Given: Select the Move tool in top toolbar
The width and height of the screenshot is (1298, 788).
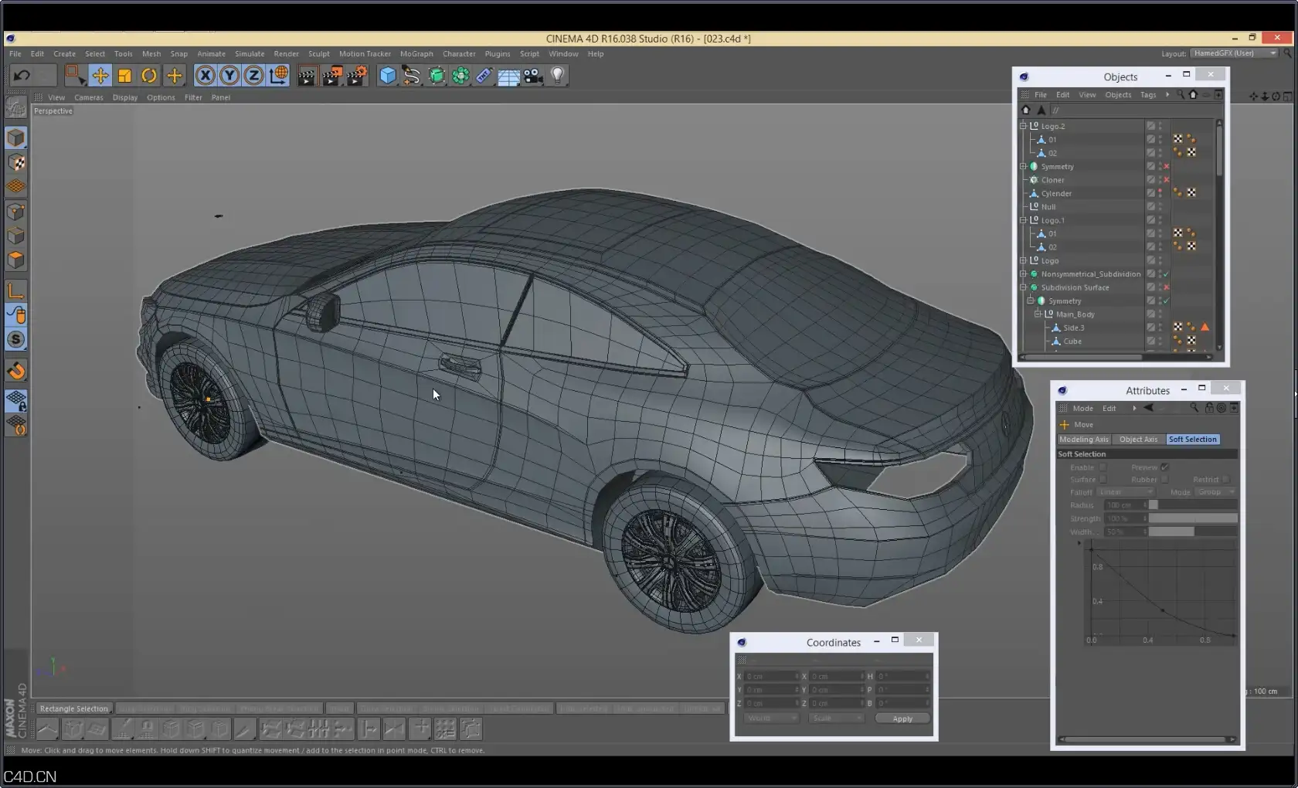Looking at the screenshot, I should [x=100, y=75].
